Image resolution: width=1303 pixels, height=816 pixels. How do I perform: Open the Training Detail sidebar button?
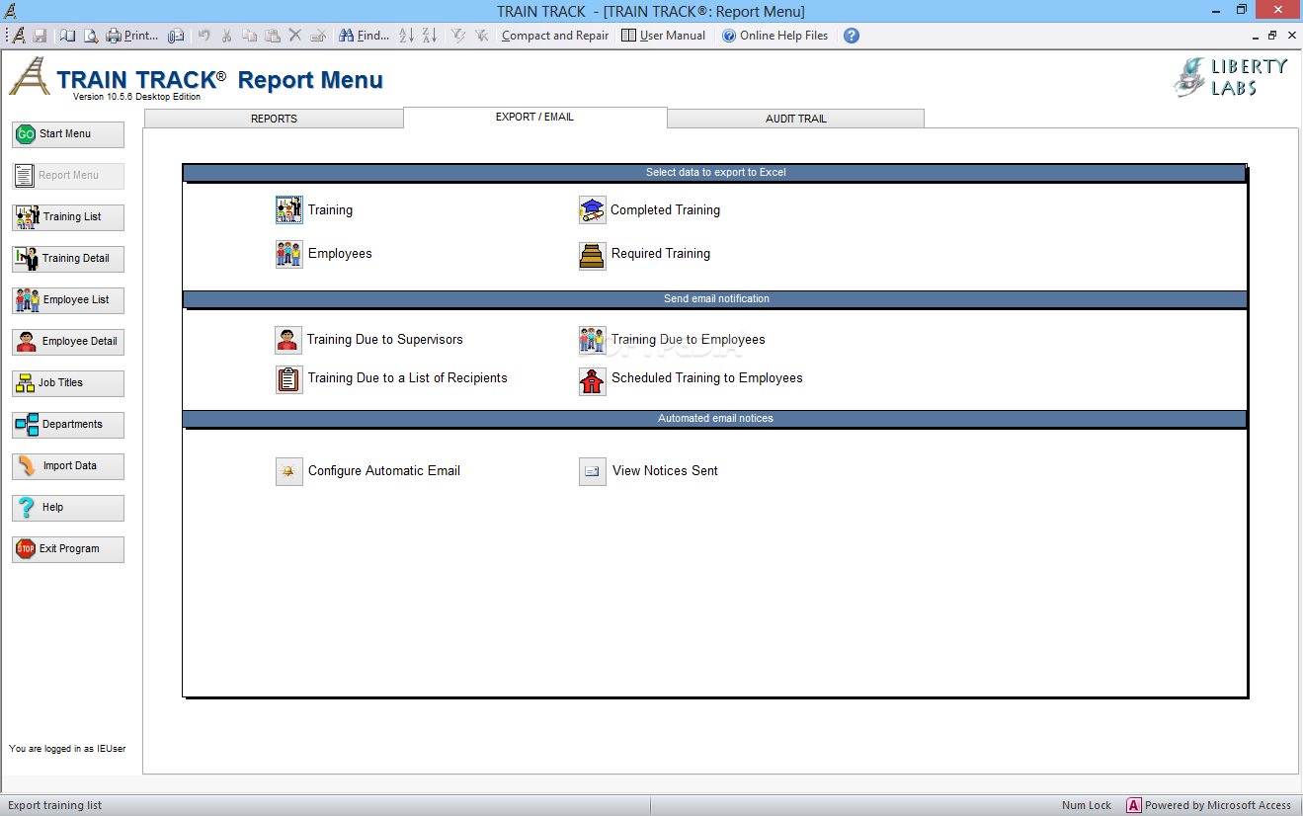click(68, 259)
